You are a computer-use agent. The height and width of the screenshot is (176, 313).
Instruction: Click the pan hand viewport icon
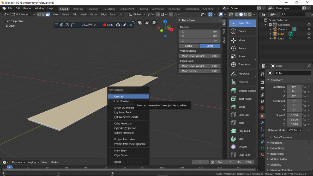point(147,23)
